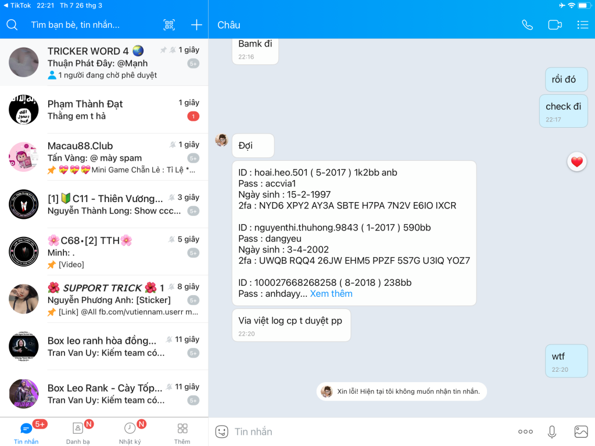
Task: Tap the plus icon to add new
Action: (196, 25)
